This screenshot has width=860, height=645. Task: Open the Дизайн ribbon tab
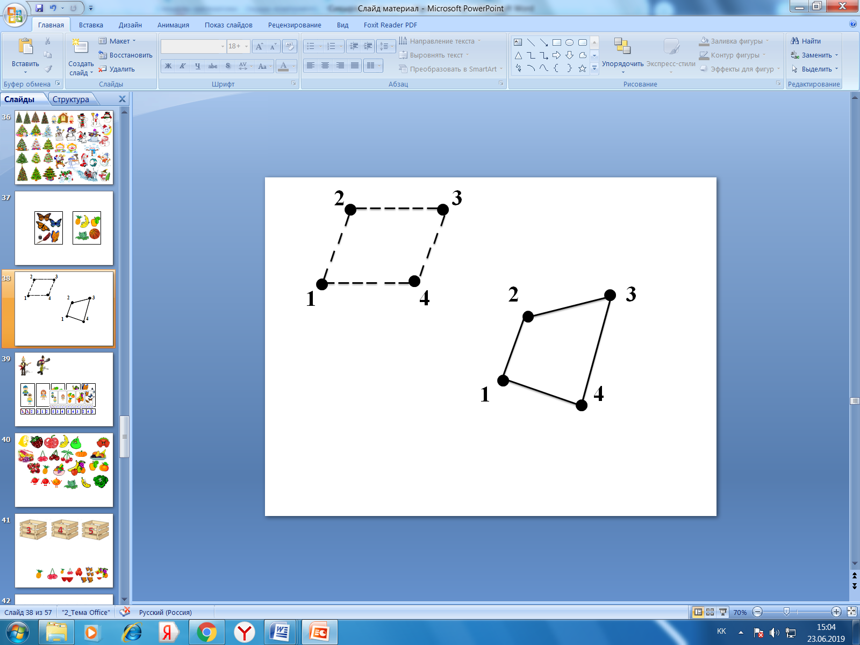pos(130,25)
